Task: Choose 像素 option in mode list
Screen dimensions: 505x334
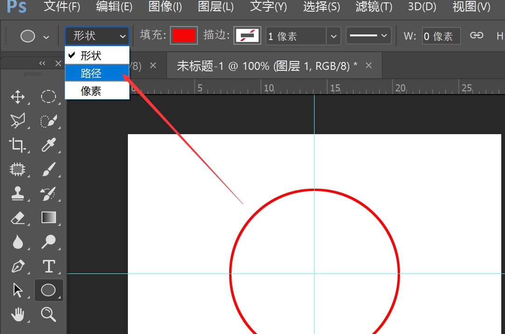Action: [x=97, y=91]
